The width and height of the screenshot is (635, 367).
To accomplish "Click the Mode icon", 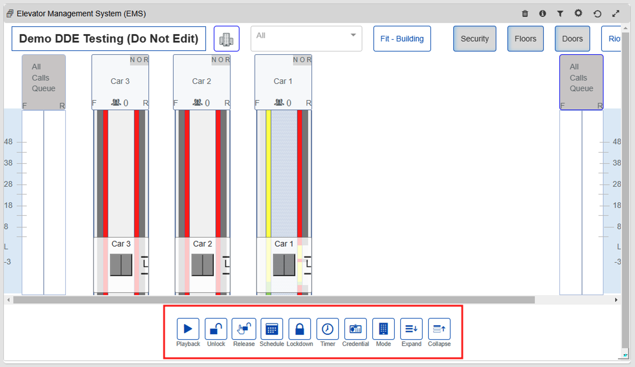I will coord(383,329).
